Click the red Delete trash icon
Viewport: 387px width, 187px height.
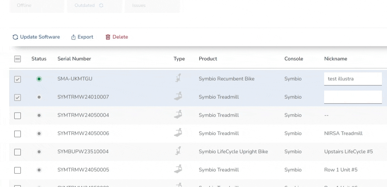[x=108, y=37]
